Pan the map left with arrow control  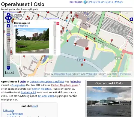(x=6, y=18)
